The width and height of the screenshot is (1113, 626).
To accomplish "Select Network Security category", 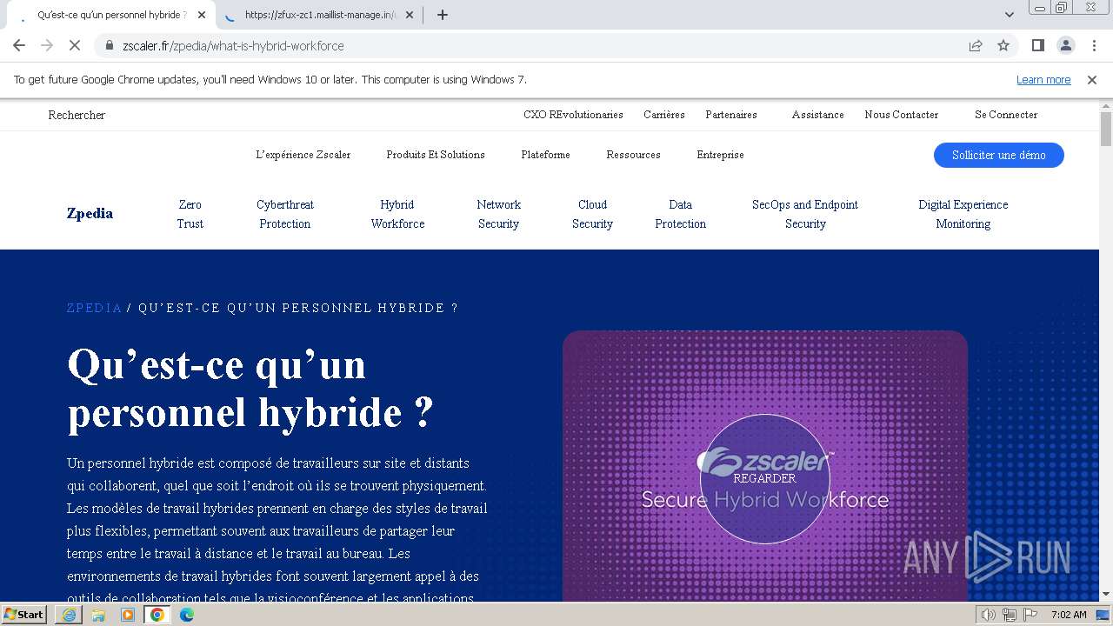I will tap(498, 214).
